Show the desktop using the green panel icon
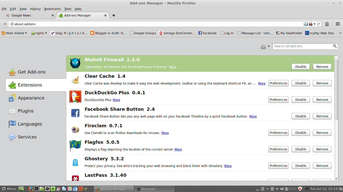The width and height of the screenshot is (343, 192). (21, 189)
